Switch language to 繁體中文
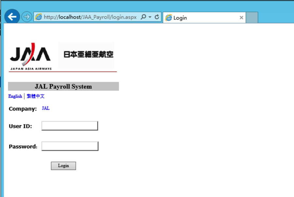The width and height of the screenshot is (294, 197). tap(36, 96)
